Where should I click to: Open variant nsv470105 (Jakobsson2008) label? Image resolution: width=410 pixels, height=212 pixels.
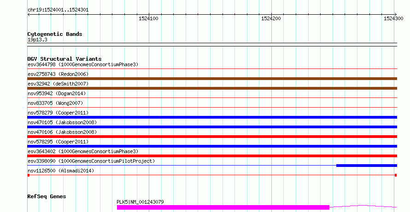tap(62, 122)
